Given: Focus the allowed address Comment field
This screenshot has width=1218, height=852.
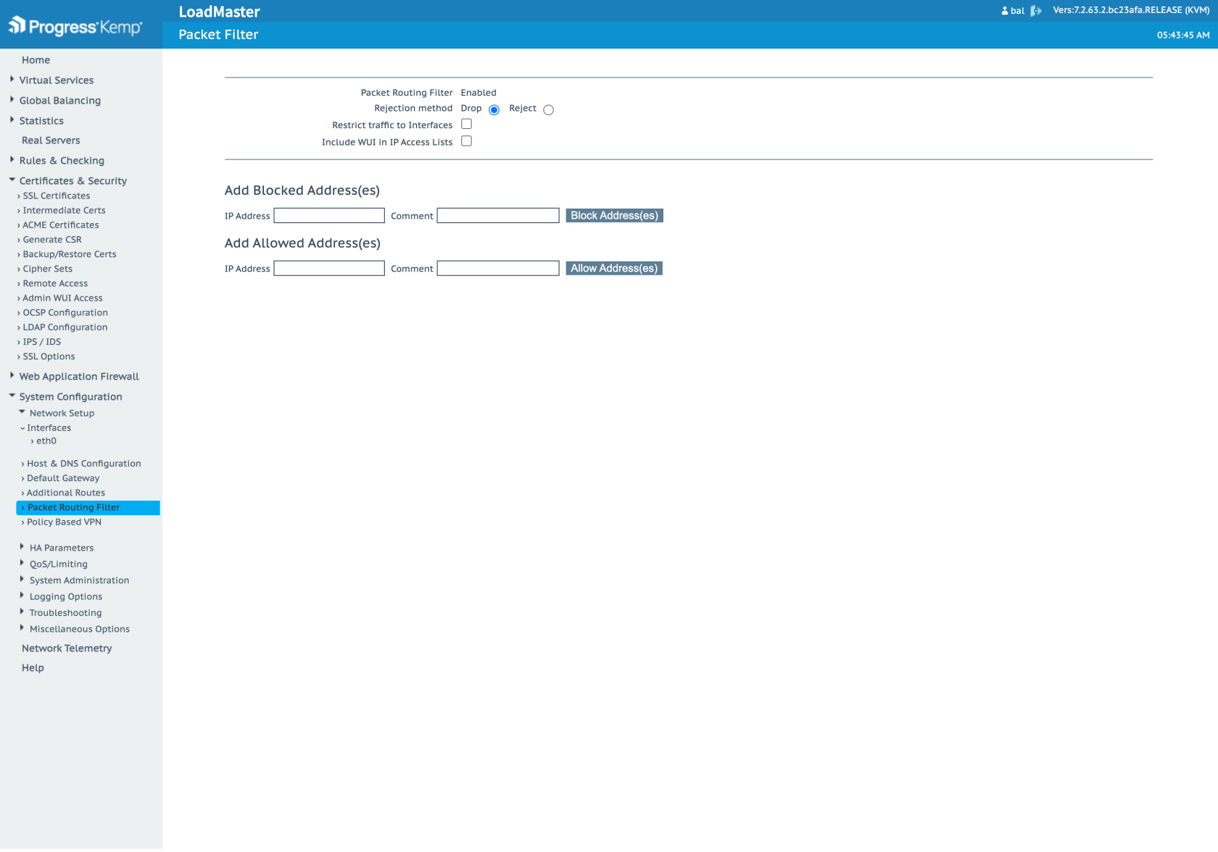Looking at the screenshot, I should 498,269.
